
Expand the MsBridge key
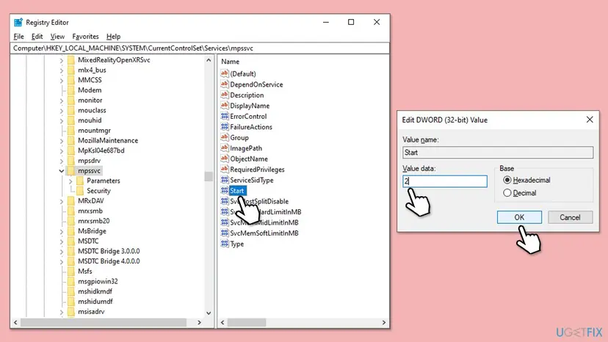(61, 231)
